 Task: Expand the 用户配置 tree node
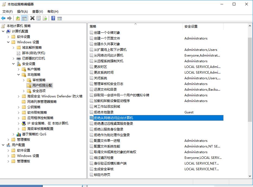pyautogui.click(x=4, y=145)
